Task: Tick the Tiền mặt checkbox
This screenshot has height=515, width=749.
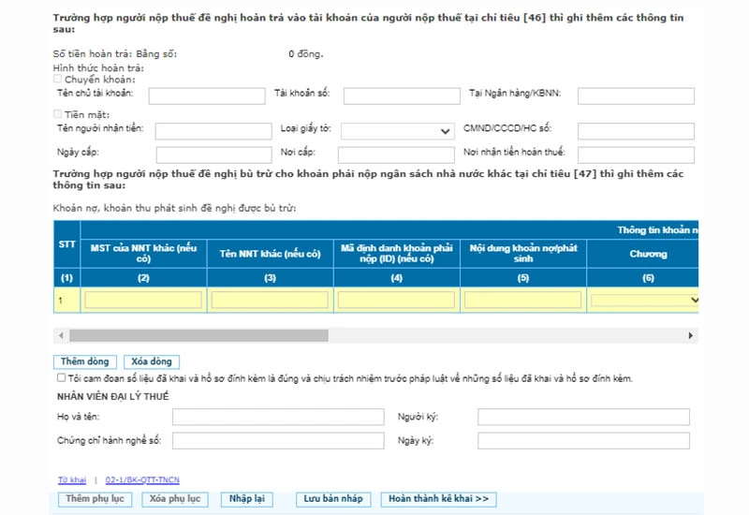Action: (x=58, y=114)
